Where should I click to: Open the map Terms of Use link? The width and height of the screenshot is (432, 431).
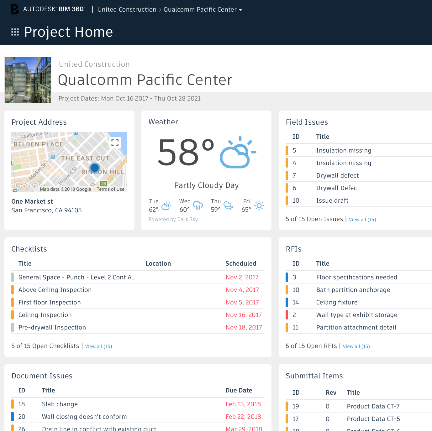tap(110, 189)
